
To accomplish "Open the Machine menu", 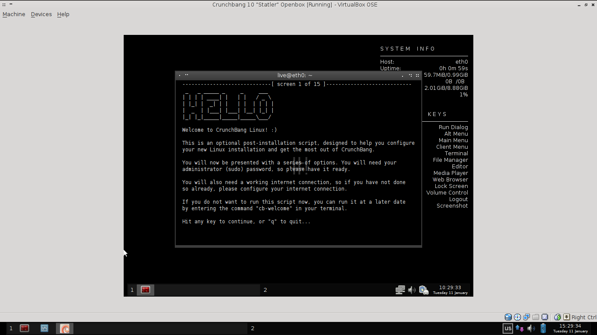I will (14, 14).
